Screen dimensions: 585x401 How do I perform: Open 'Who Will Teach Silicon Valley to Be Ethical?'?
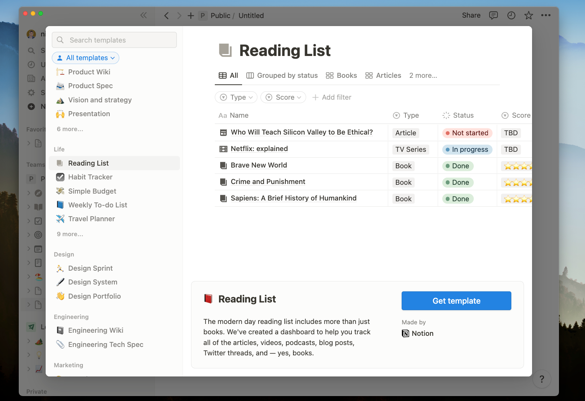(302, 132)
